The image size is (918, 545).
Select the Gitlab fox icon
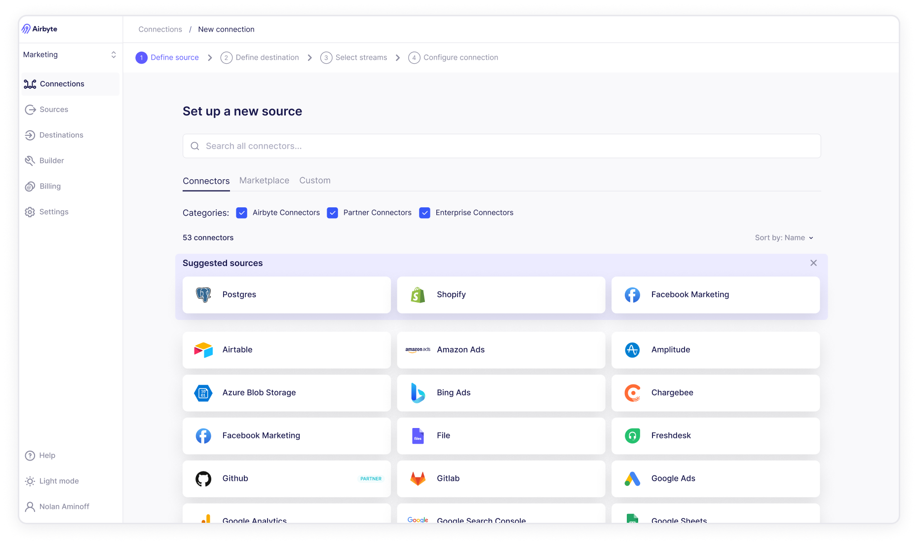pyautogui.click(x=418, y=479)
